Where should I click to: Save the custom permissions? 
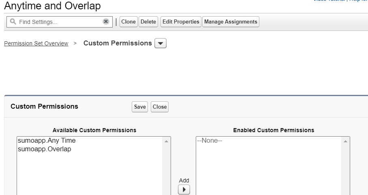(x=140, y=107)
